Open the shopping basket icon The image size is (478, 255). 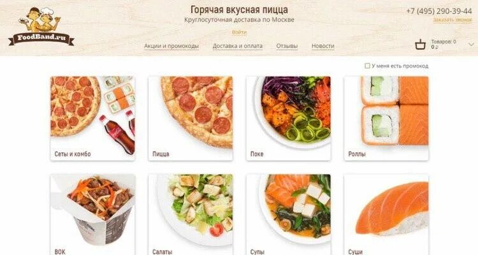[421, 45]
